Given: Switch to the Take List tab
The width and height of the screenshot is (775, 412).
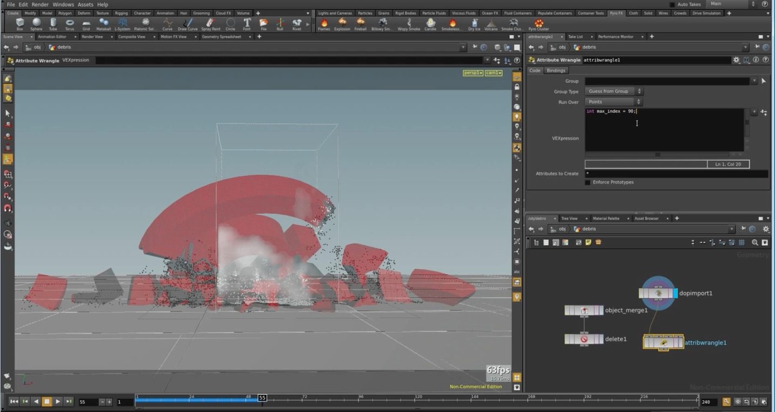Looking at the screenshot, I should (575, 37).
